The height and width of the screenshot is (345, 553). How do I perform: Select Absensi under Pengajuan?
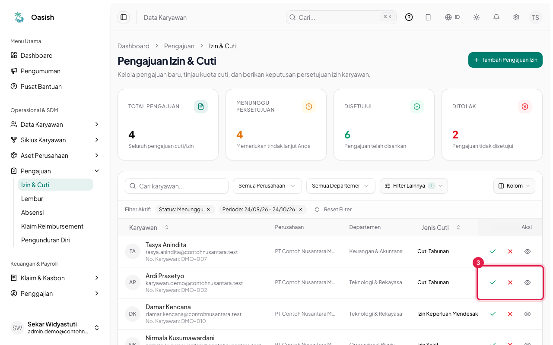pyautogui.click(x=55, y=213)
